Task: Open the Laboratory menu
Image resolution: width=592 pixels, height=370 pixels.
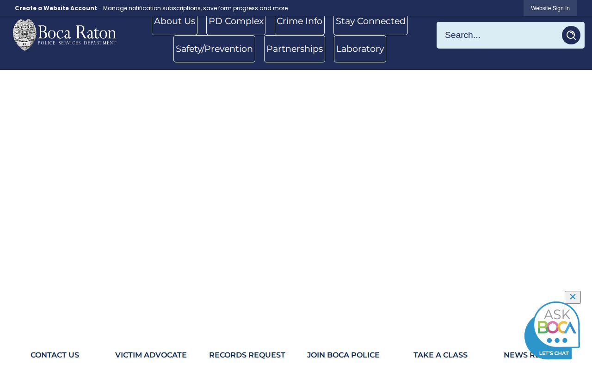Action: coord(360,49)
